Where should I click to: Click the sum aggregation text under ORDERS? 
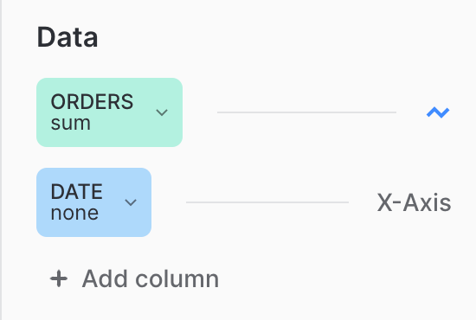[x=70, y=124]
